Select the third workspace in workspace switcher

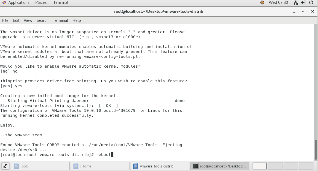coord(291,166)
